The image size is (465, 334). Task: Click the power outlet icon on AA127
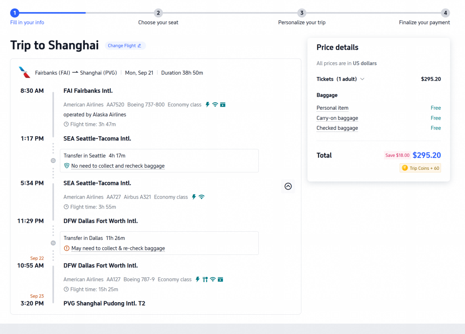pos(198,279)
